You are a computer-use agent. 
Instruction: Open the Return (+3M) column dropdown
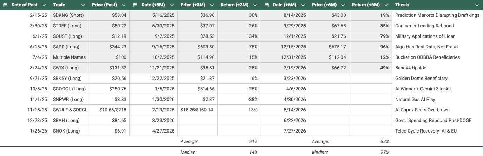coord(255,5)
